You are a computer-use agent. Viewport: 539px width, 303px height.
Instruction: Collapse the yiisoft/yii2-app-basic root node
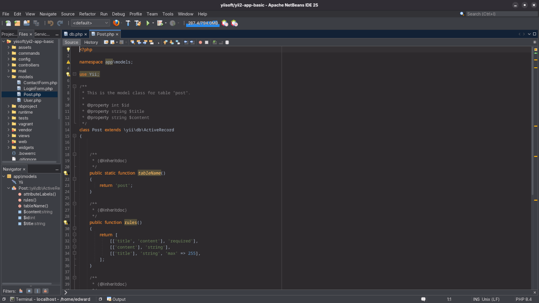point(3,42)
